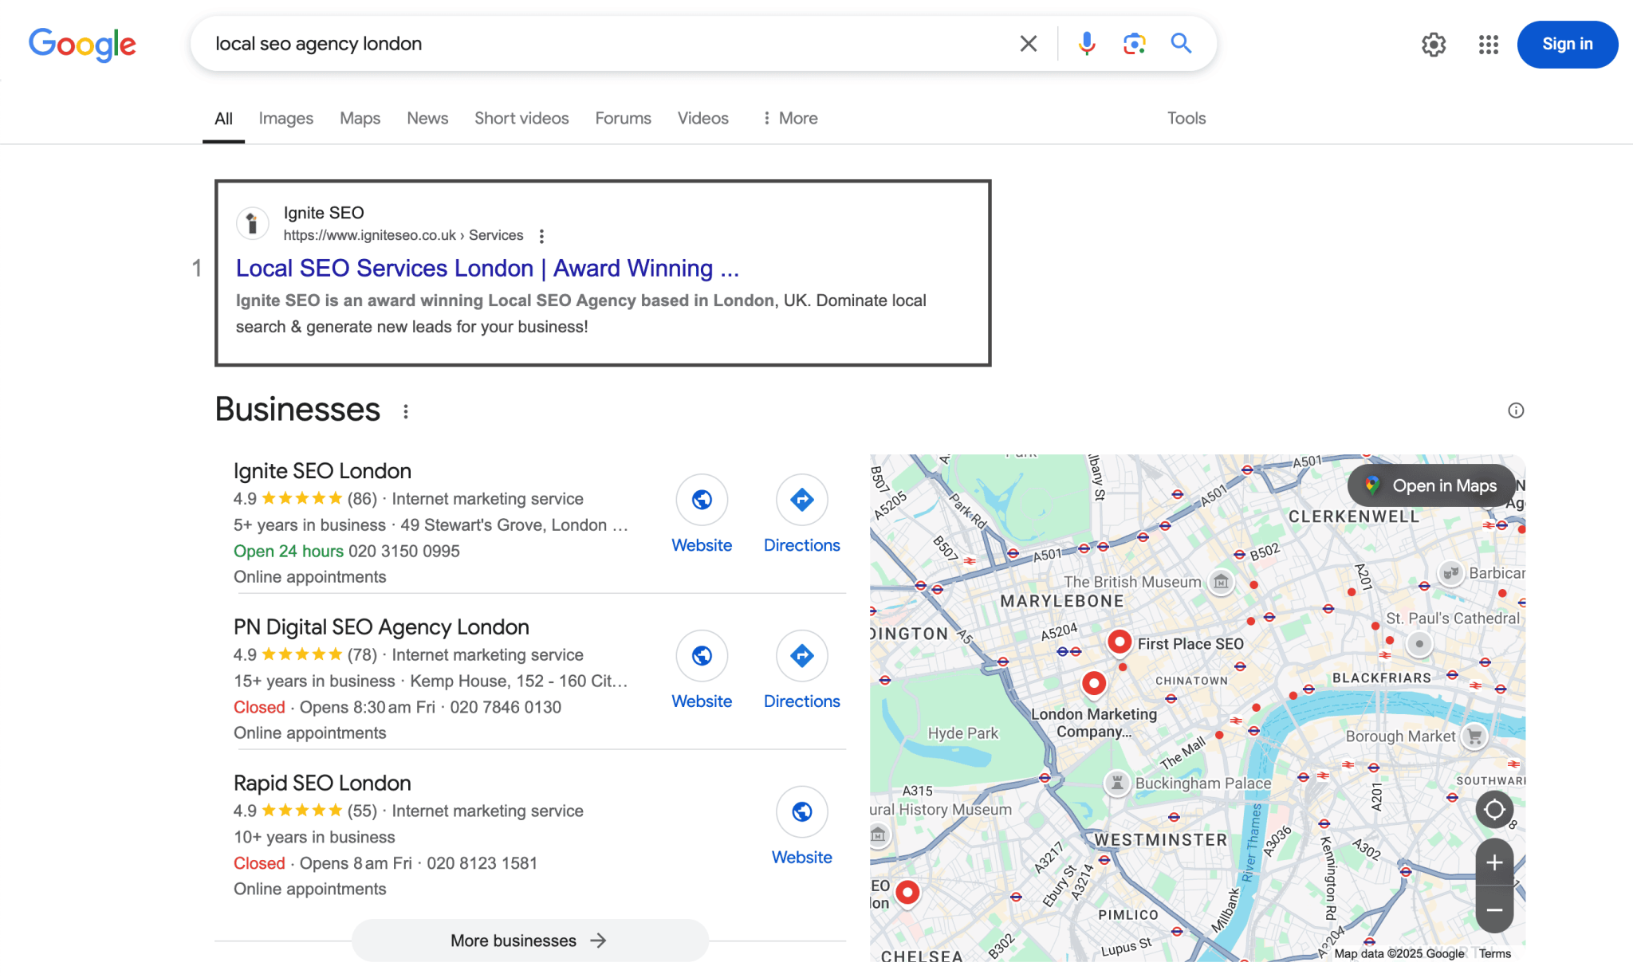Open Google Lens image search

pos(1133,44)
